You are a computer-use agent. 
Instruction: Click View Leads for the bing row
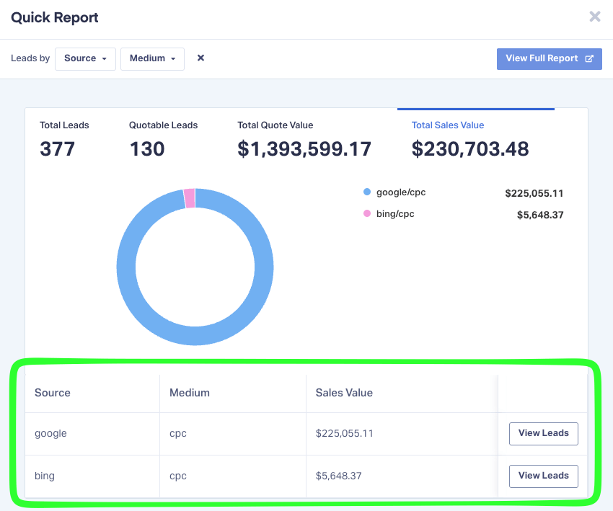click(543, 476)
